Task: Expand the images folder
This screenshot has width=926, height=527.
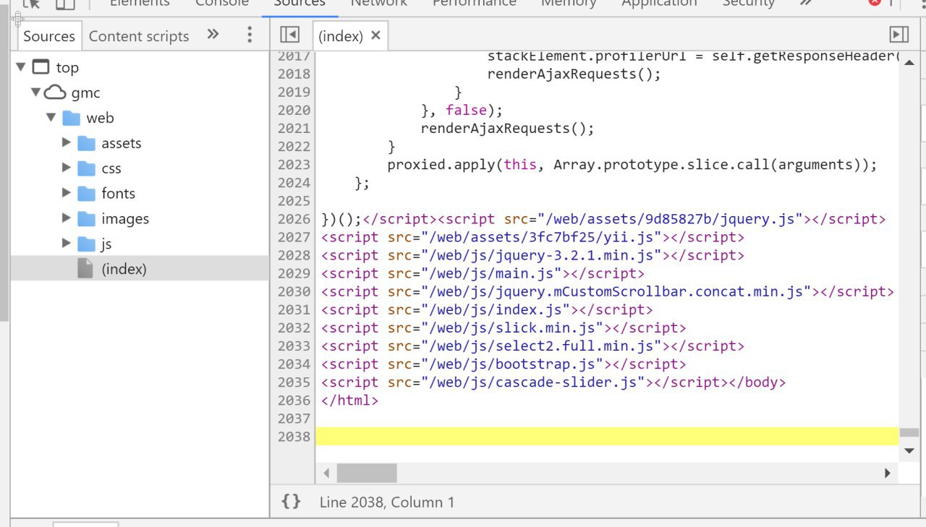Action: click(67, 218)
